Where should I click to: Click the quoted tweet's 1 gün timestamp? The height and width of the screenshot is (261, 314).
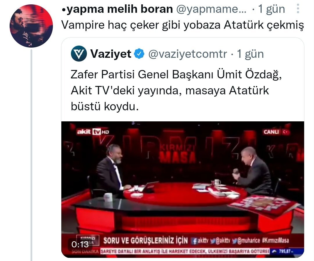coord(250,54)
